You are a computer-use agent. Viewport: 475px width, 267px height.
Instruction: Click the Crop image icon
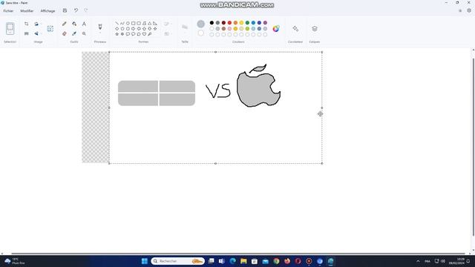27,24
